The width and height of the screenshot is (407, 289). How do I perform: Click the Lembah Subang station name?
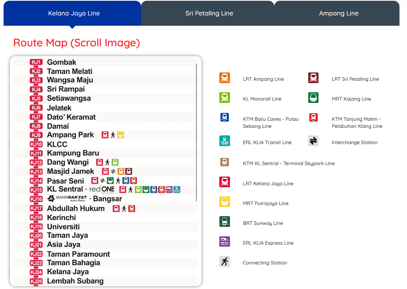click(75, 281)
